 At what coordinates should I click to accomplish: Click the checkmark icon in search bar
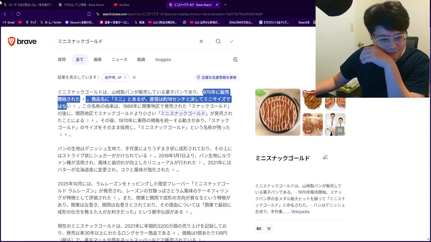[231, 41]
